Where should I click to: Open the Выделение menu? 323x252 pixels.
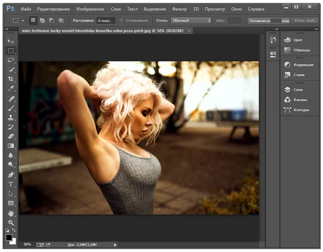[x=155, y=9]
